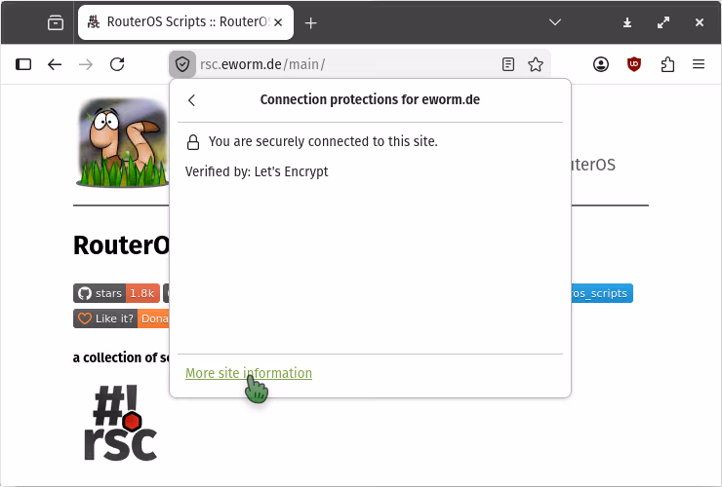Screen dimensions: 722x487
Task: Toggle the sidebar panel button
Action: tap(23, 64)
